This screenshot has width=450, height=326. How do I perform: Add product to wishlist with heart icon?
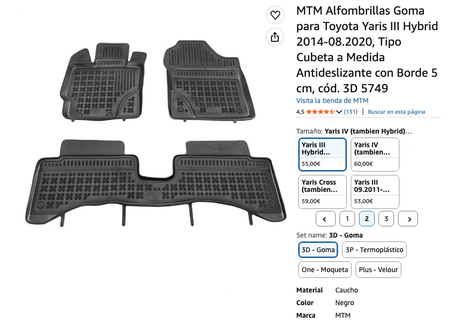point(275,15)
